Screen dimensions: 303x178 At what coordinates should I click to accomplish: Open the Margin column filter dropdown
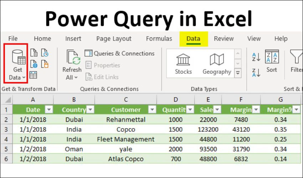[256, 110]
